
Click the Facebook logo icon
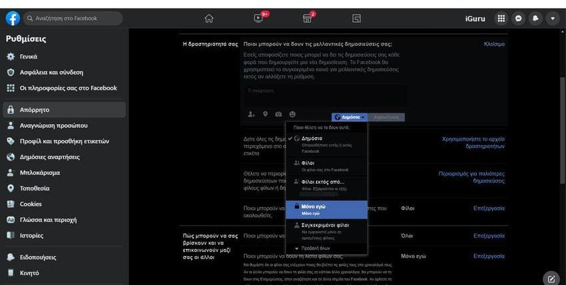tap(13, 19)
